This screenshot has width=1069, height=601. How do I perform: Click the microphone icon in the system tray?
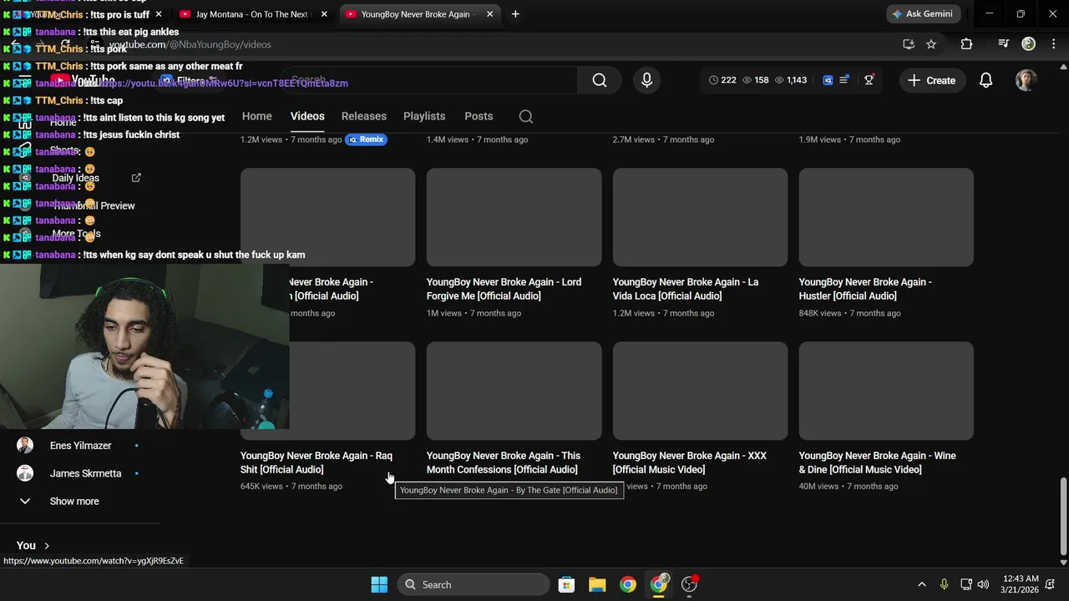pos(944,584)
